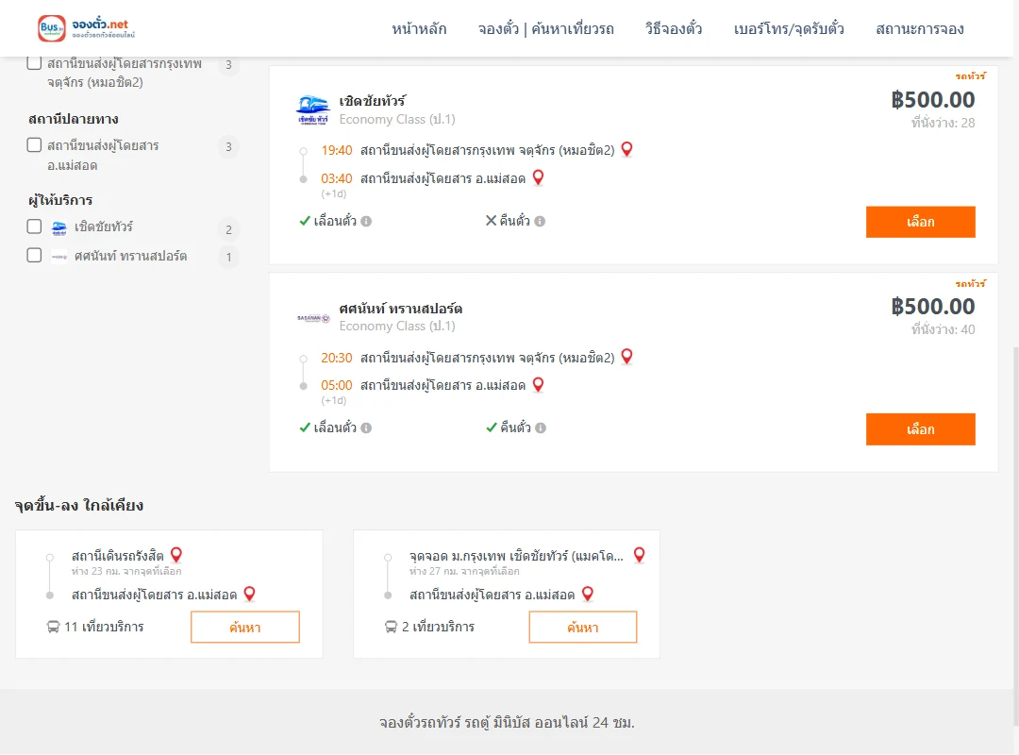Image resolution: width=1019 pixels, height=755 pixels.
Task: Search trips from สถานีเดินรถรังสิต with ค้นหา
Action: tap(245, 627)
